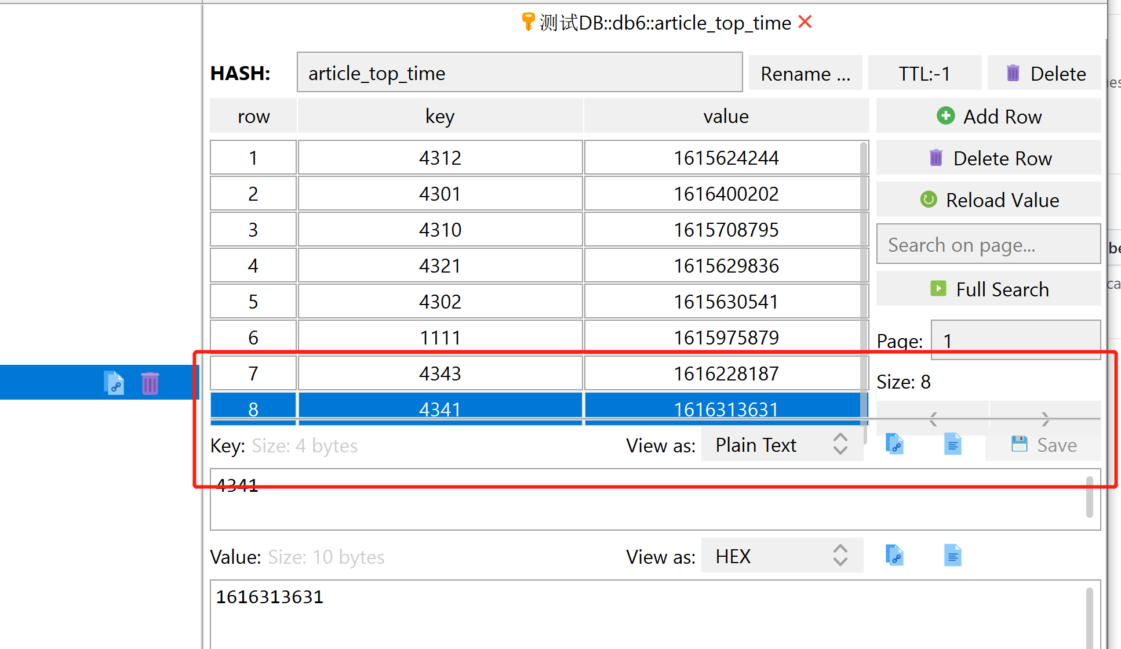
Task: Go to the previous page with the left chevron
Action: pos(932,418)
